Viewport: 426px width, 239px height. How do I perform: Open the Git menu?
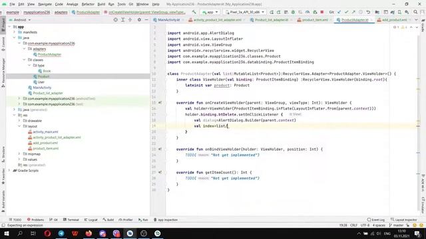click(x=131, y=5)
